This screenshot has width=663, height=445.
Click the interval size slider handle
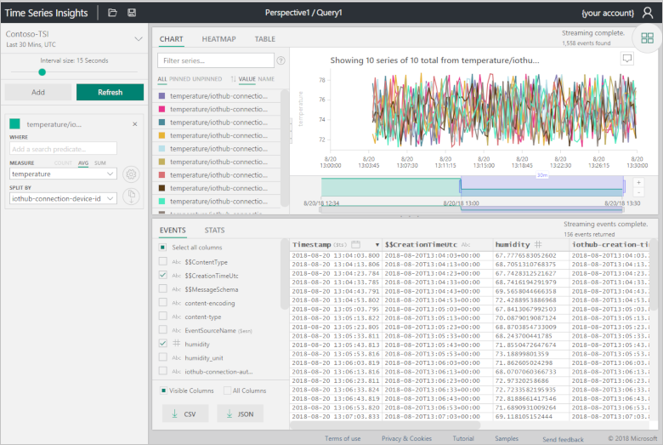42,72
